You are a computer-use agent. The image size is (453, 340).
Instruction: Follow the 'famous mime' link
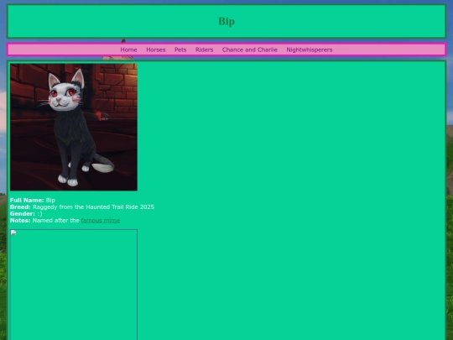click(101, 220)
